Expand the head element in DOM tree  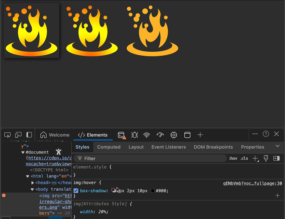pyautogui.click(x=33, y=182)
